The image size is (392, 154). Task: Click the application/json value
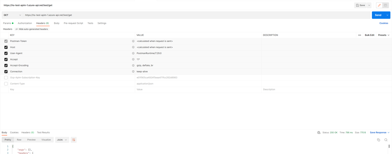point(145,84)
